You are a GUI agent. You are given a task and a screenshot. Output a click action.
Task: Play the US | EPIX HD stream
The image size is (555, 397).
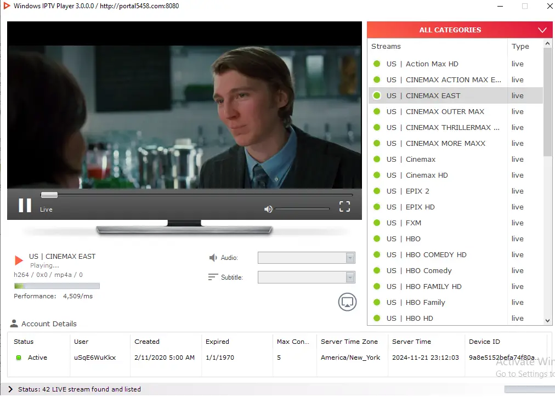[455, 207]
